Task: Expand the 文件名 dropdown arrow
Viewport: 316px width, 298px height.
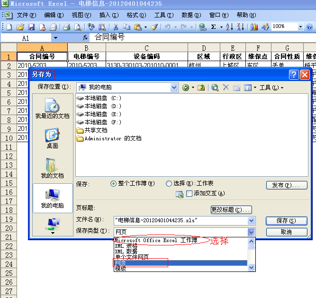Action: click(x=251, y=221)
